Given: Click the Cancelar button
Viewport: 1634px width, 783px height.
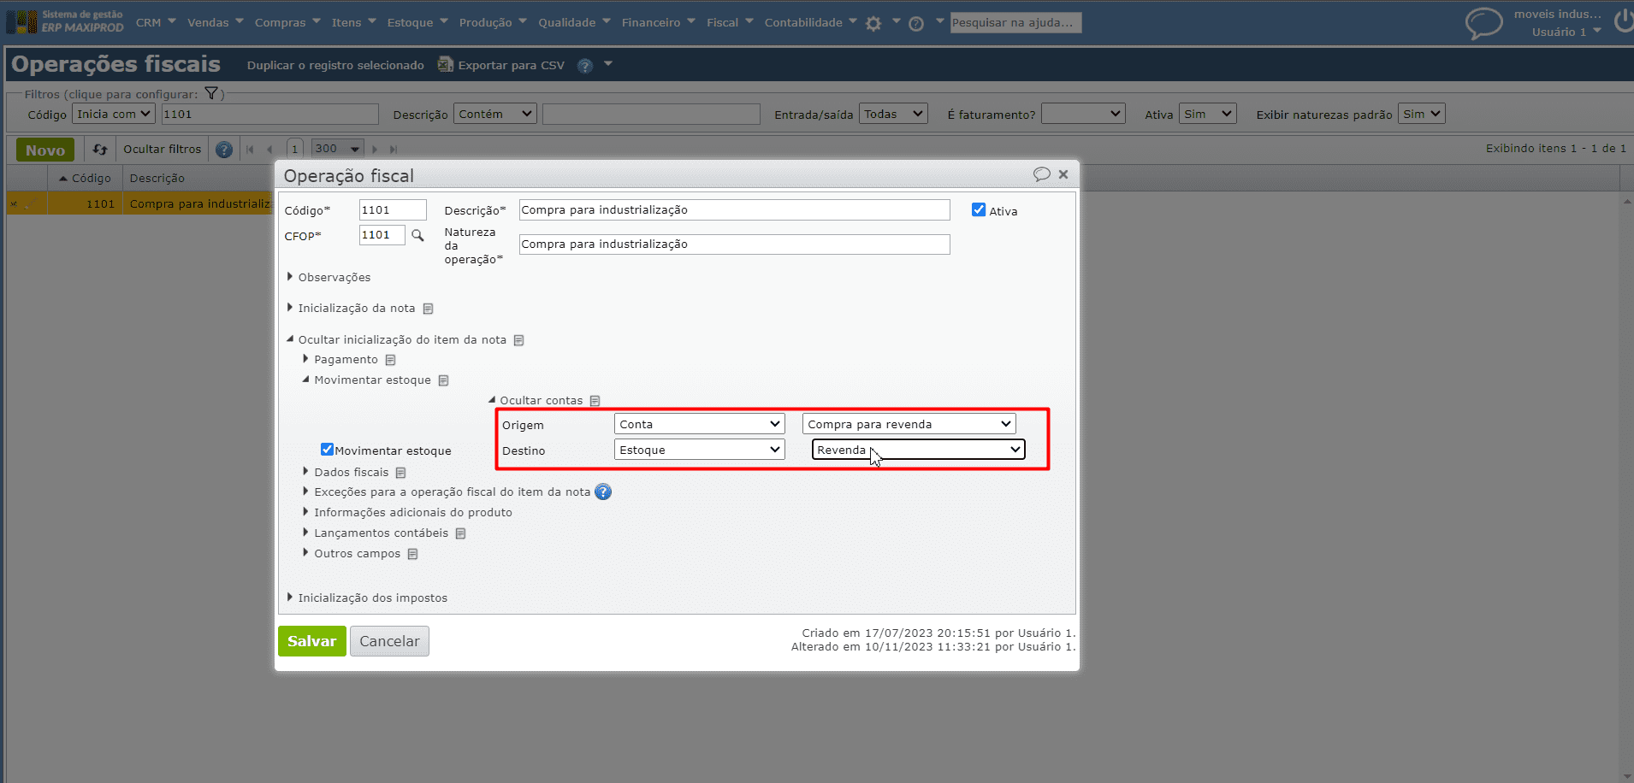Looking at the screenshot, I should [389, 641].
